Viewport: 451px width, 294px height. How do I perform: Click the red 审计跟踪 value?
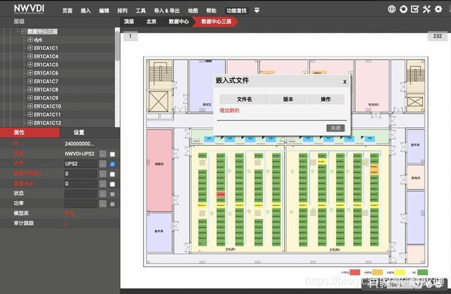pyautogui.click(x=66, y=224)
